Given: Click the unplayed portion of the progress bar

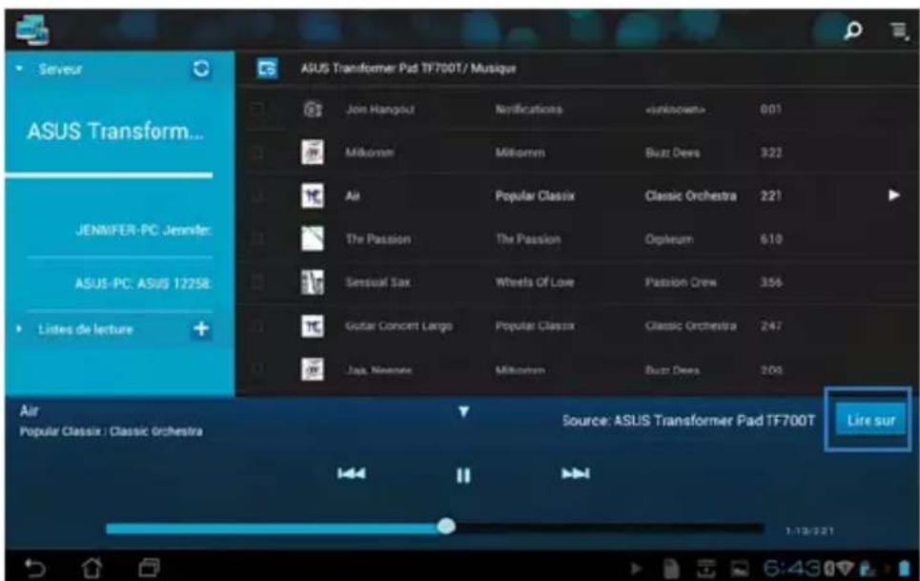Looking at the screenshot, I should pyautogui.click(x=609, y=529).
